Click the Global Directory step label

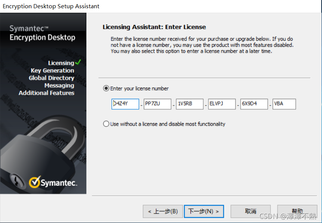[51, 78]
